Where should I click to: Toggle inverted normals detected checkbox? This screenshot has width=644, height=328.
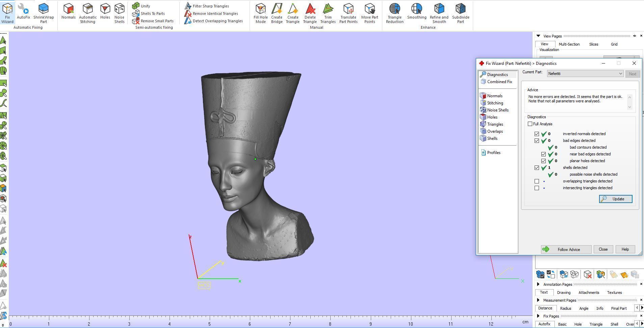(x=537, y=134)
